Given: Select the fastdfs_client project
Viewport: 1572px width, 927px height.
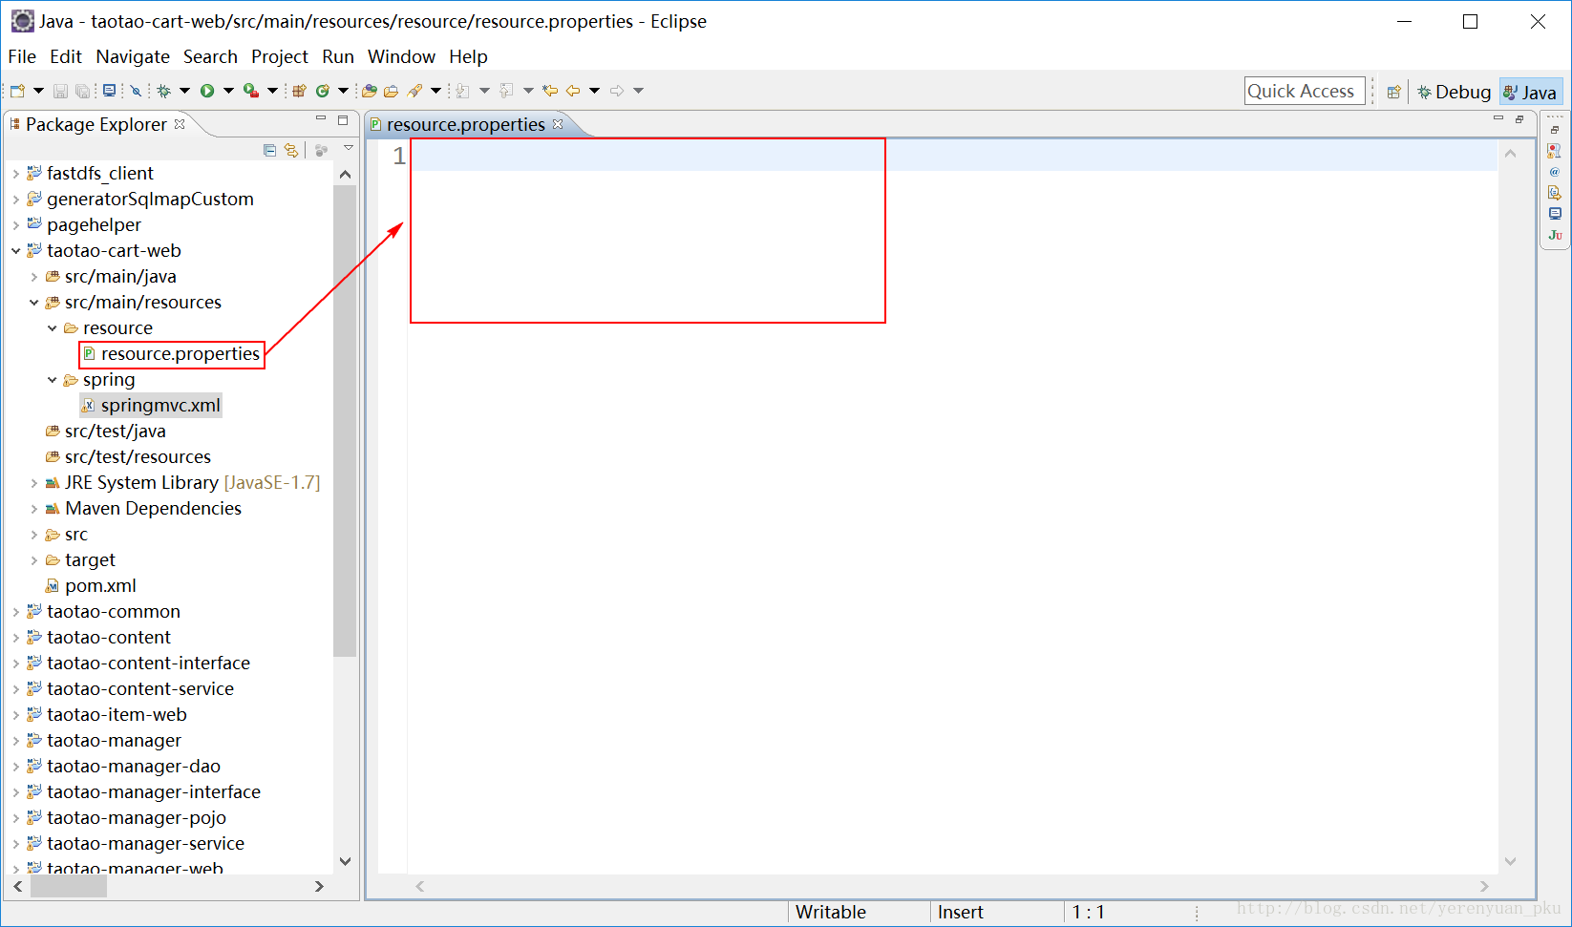Looking at the screenshot, I should (90, 174).
